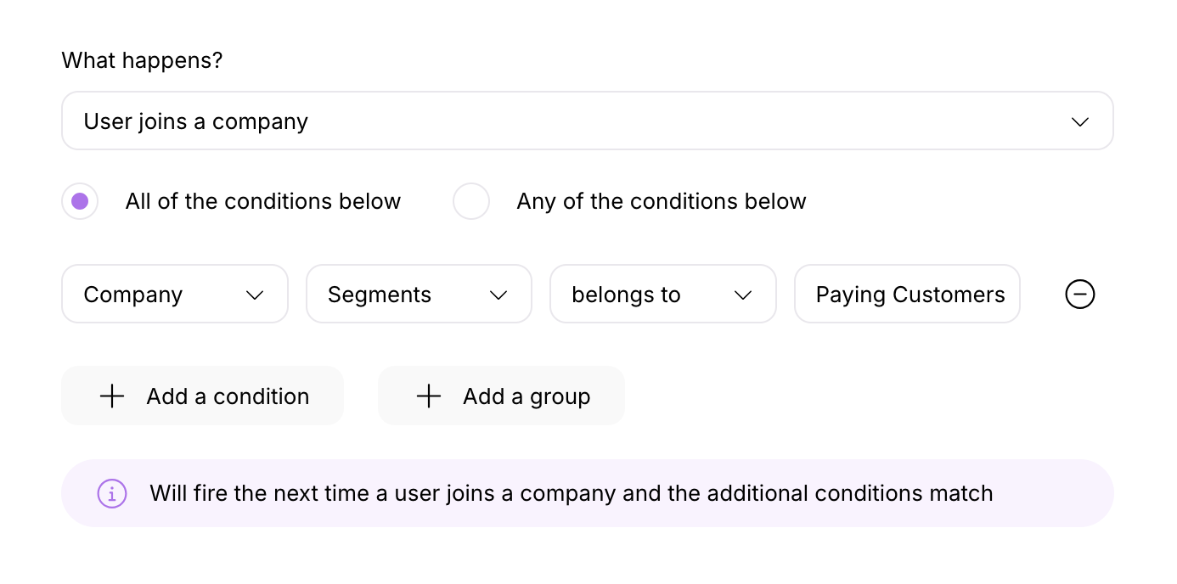Viewport: 1177px width, 584px height.
Task: Open the belongs to operator dropdown
Action: pos(662,294)
